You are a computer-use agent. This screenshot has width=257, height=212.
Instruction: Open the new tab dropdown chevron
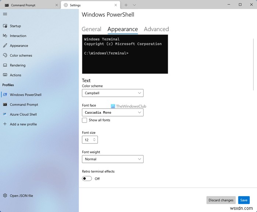click(x=134, y=5)
